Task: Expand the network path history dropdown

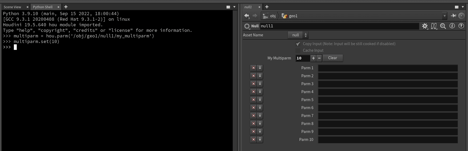Action: point(444,16)
